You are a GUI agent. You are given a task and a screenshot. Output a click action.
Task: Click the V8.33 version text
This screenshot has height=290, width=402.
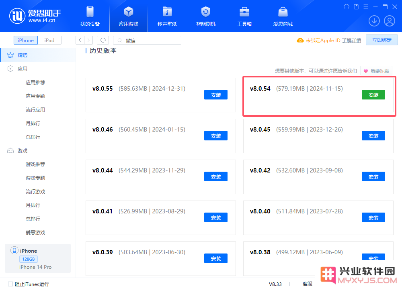[275, 284]
